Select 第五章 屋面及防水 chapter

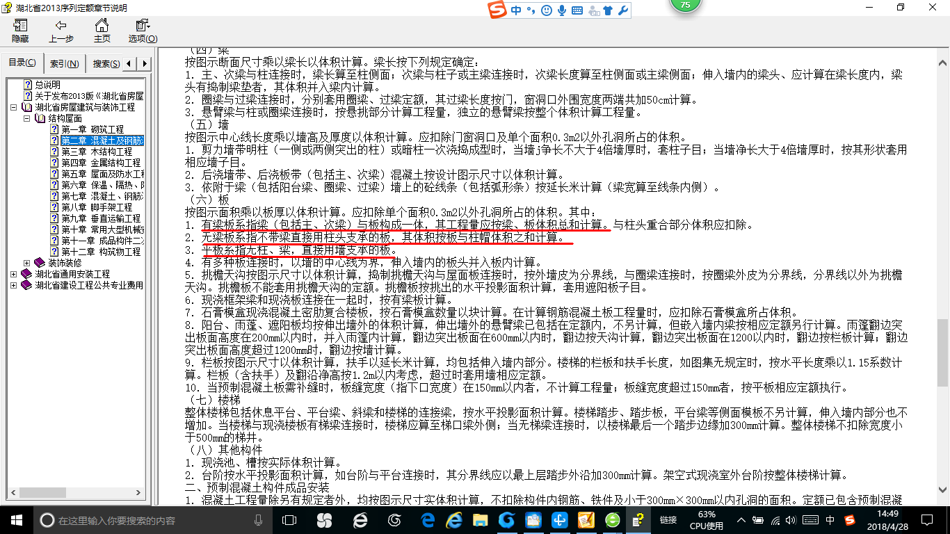[102, 174]
